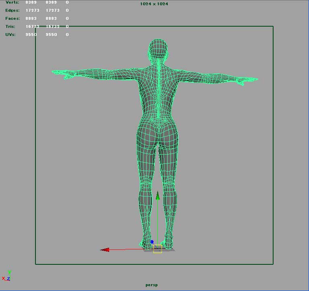Click the yellow center manipulator square
The height and width of the screenshot is (291, 309).
click(x=158, y=249)
